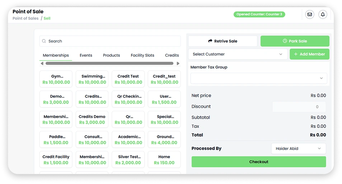The height and width of the screenshot is (184, 342).
Task: Click the Retrive Sale button
Action: click(223, 41)
